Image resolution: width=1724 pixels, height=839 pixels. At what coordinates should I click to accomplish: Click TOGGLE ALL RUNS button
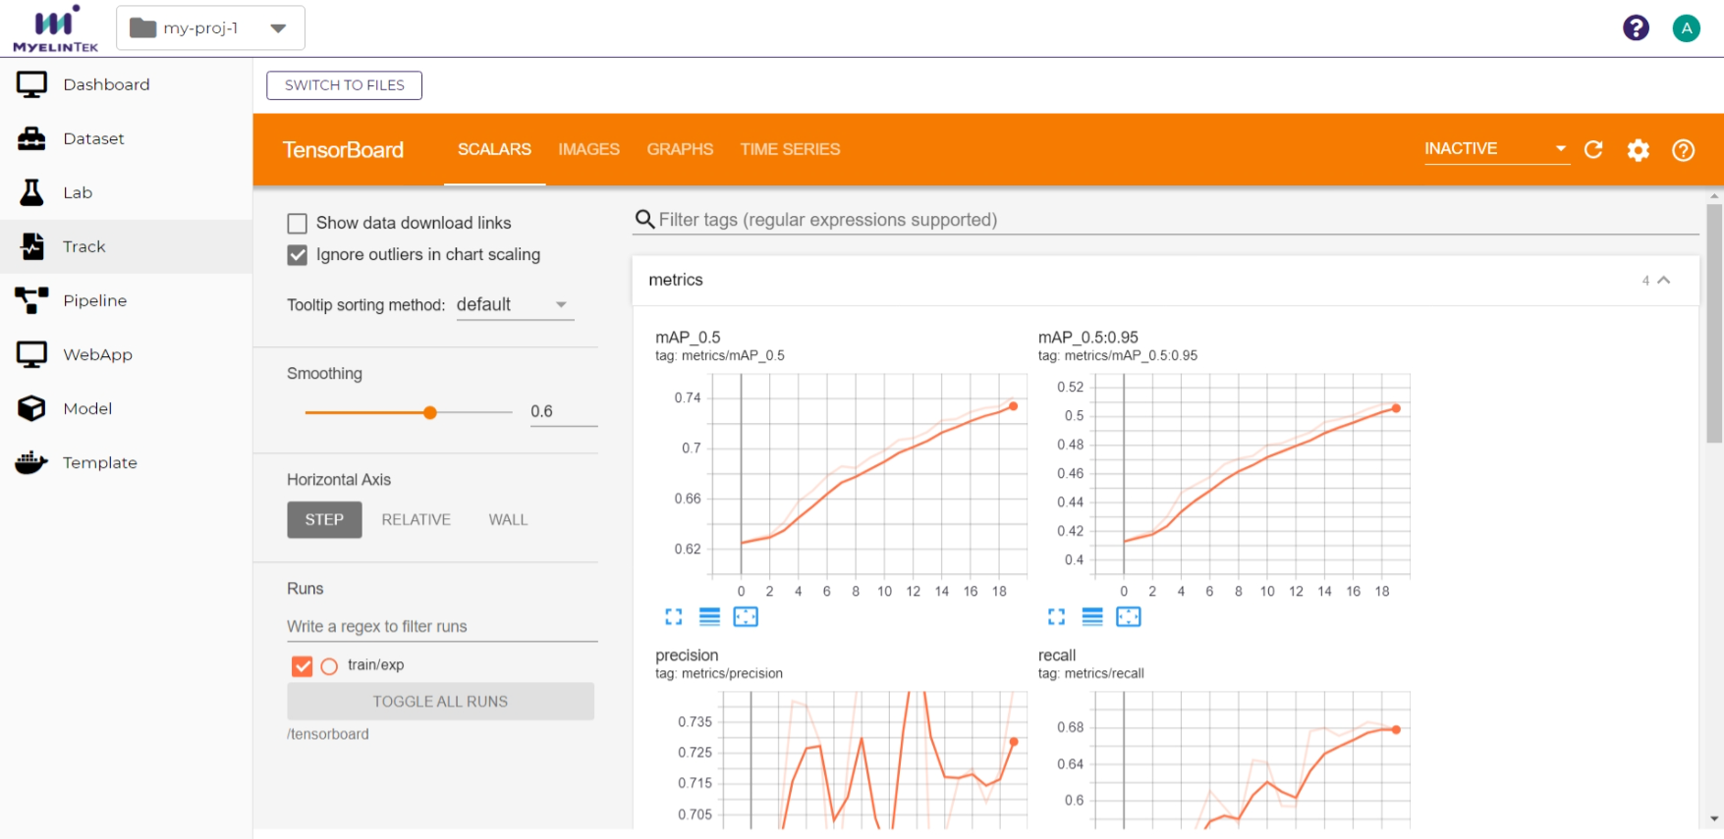440,702
